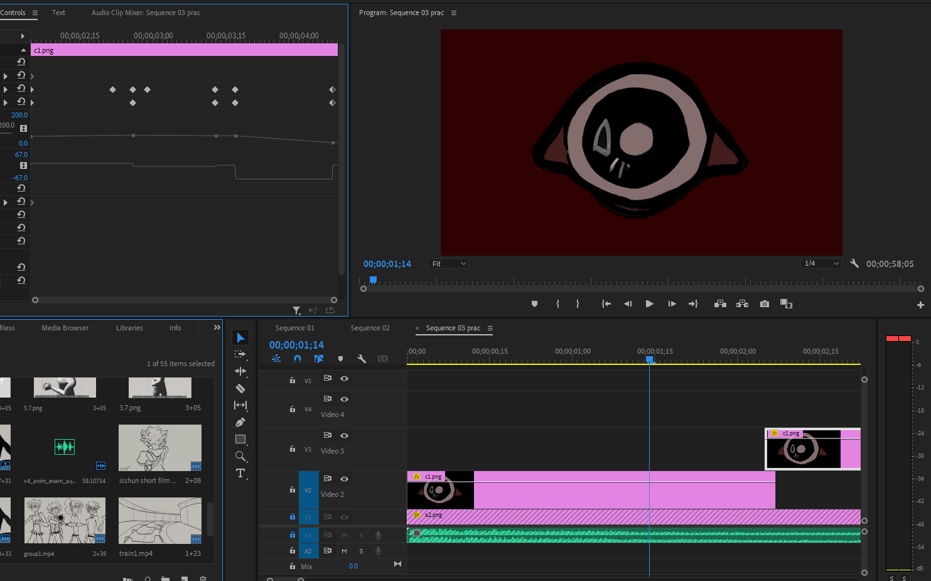Select the Zoom tool magnifier
The height and width of the screenshot is (581, 931).
coord(240,456)
